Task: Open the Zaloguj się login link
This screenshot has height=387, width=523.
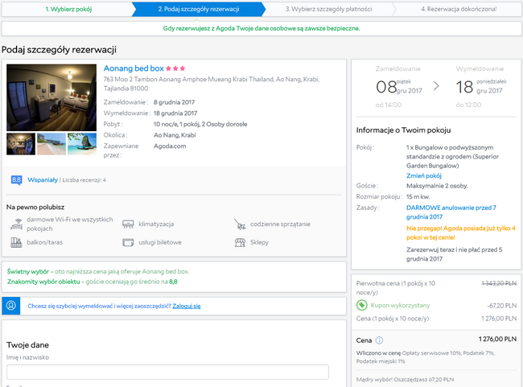Action: coord(187,306)
